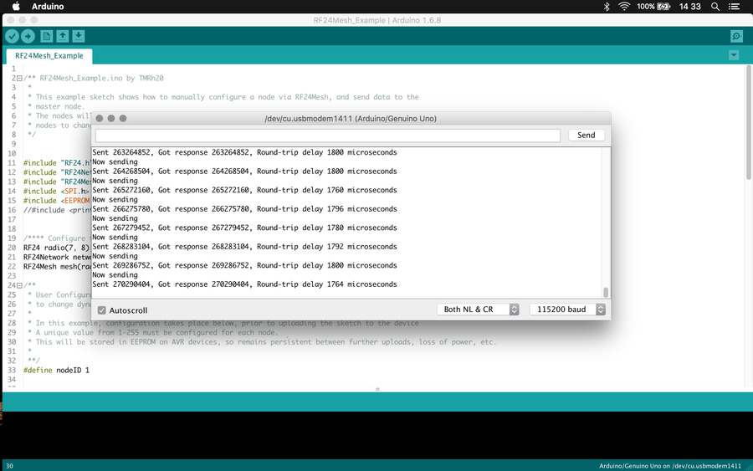Click the Serial Monitor title '/dev/cu.usbmodem1411'
The height and width of the screenshot is (471, 753).
pyautogui.click(x=351, y=119)
